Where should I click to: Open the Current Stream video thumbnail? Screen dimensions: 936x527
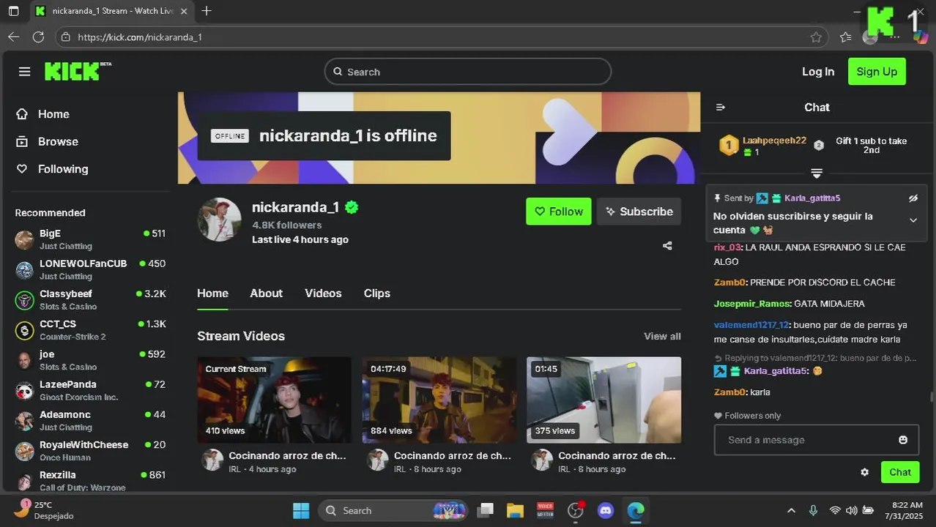click(x=274, y=400)
